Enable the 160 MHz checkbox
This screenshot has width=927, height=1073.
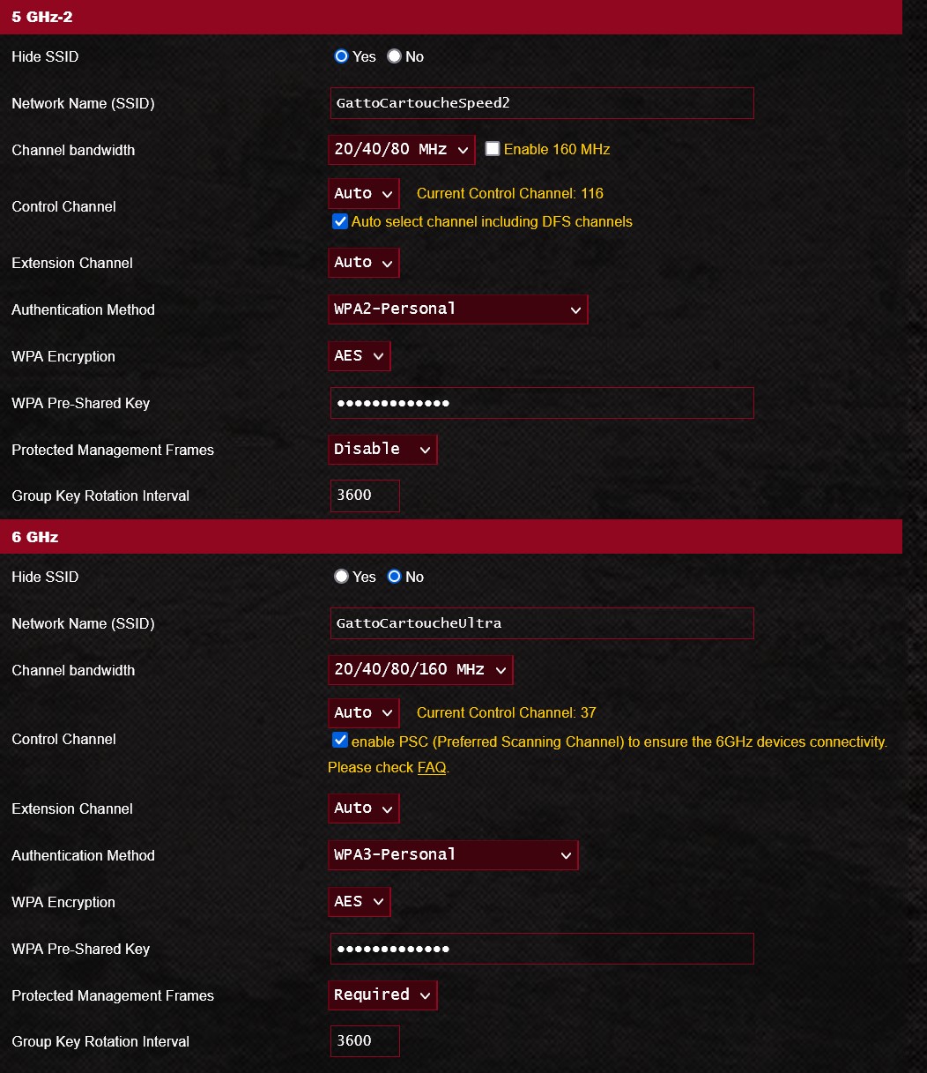(x=493, y=149)
